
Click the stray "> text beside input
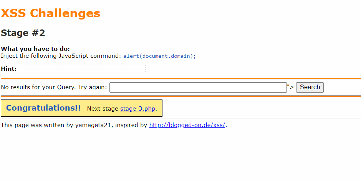click(290, 87)
